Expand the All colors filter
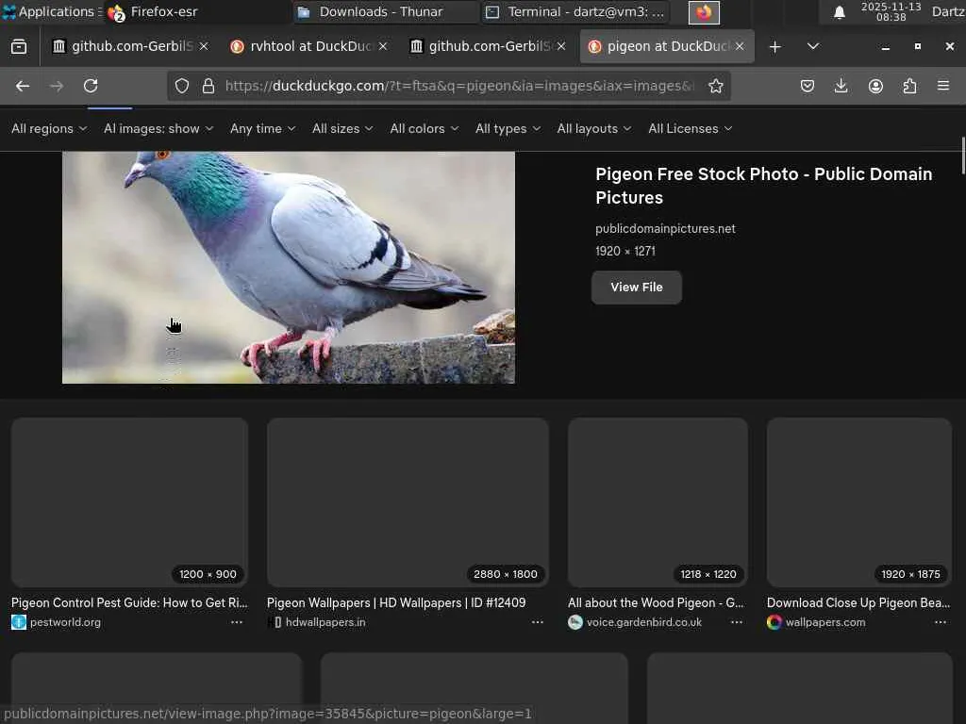Image resolution: width=966 pixels, height=724 pixels. coord(424,128)
